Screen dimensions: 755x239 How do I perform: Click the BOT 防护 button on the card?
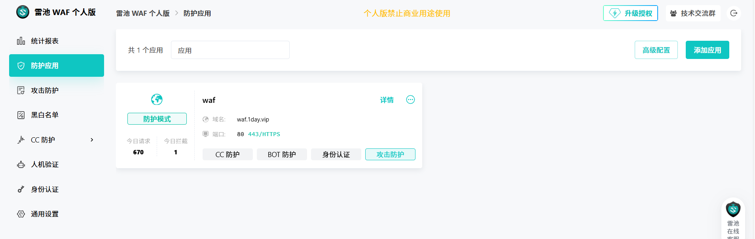coord(282,154)
